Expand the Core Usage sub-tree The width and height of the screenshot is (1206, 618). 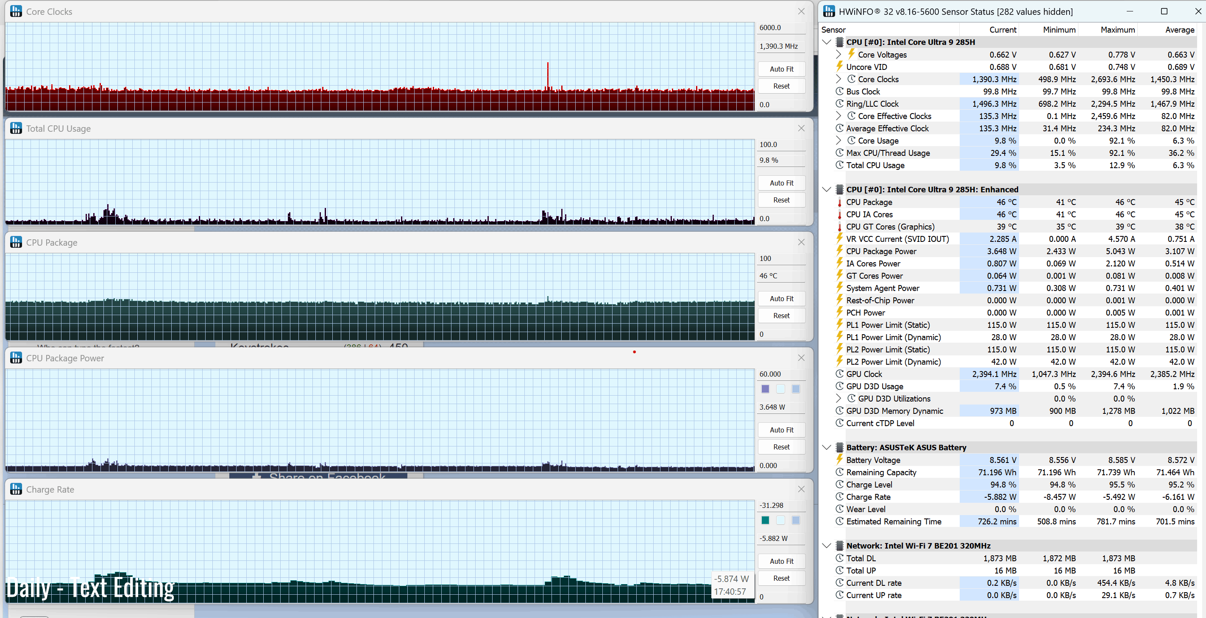839,140
